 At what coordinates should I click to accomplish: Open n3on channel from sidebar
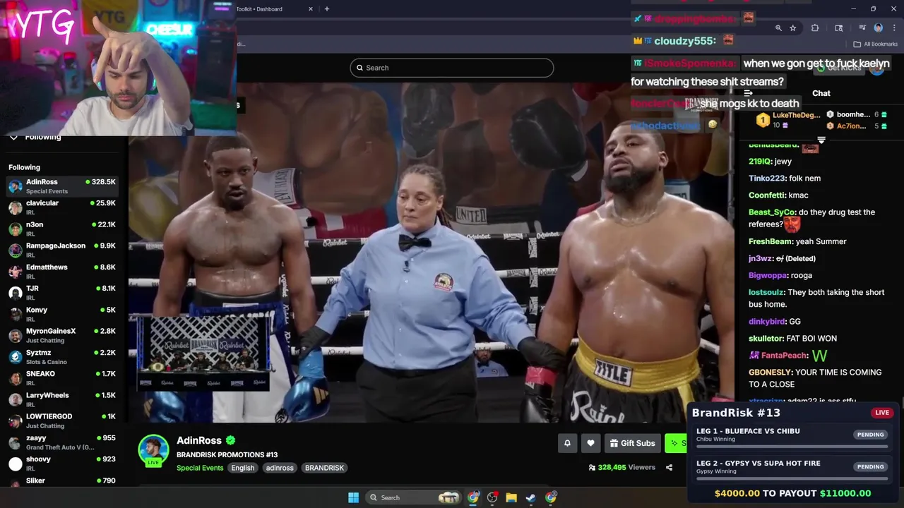point(62,229)
